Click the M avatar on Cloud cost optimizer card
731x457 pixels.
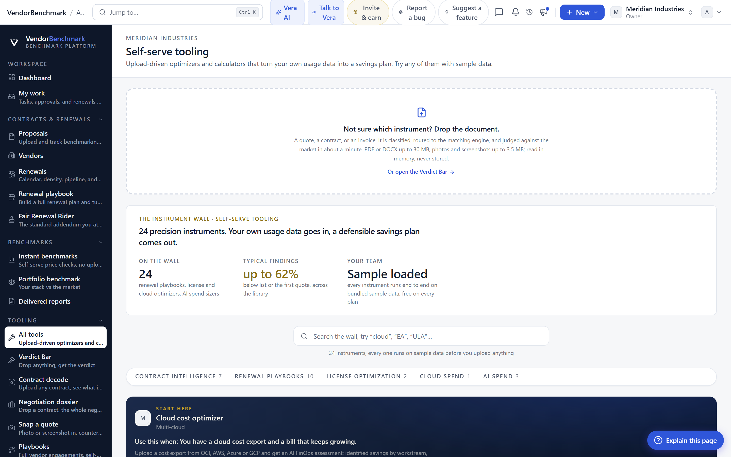tap(143, 418)
